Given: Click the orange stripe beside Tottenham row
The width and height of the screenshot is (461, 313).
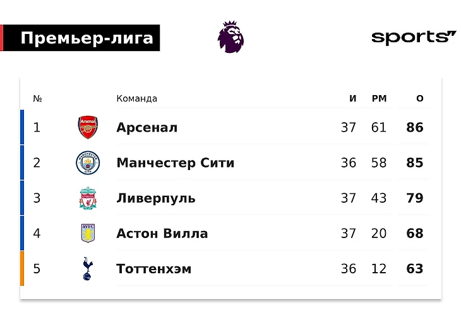Looking at the screenshot, I should pyautogui.click(x=22, y=268).
